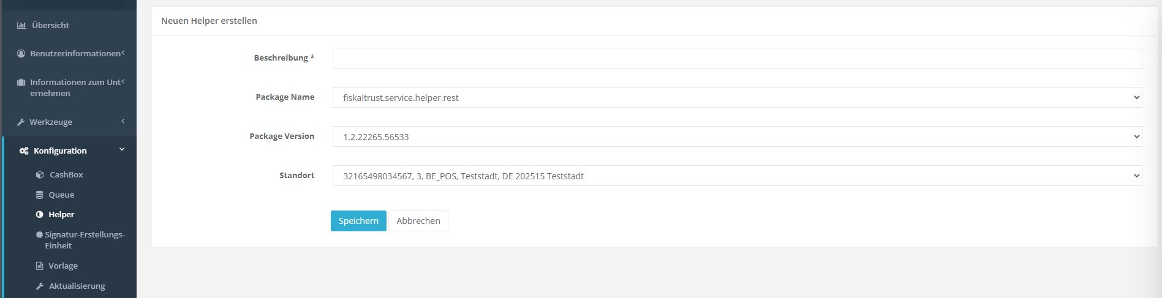
Task: Open the Package Version dropdown
Action: [x=737, y=136]
